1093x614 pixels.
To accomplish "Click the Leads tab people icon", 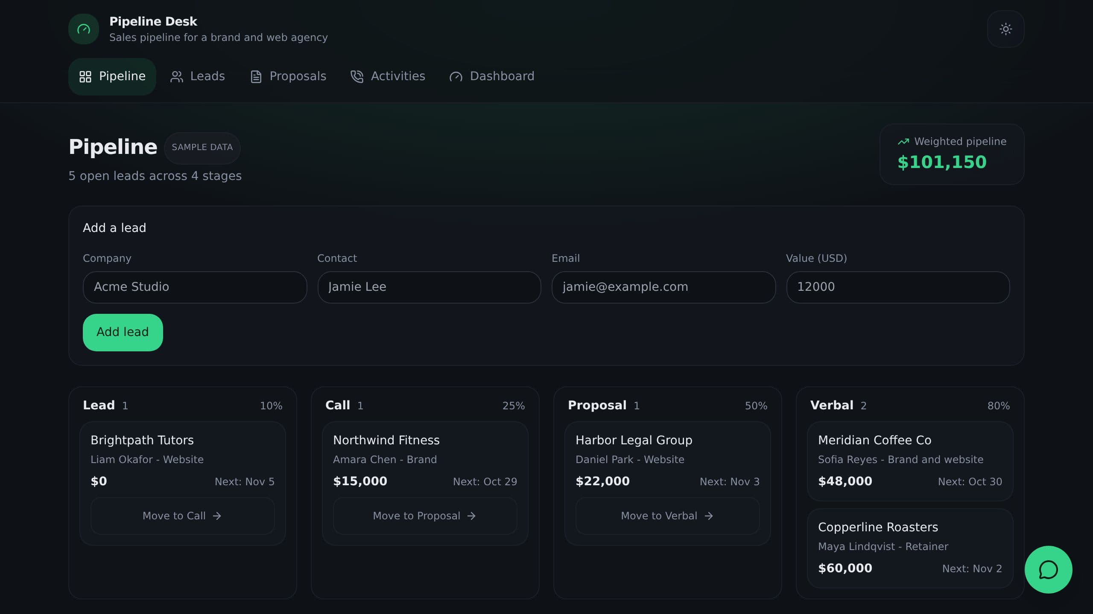I will point(177,77).
